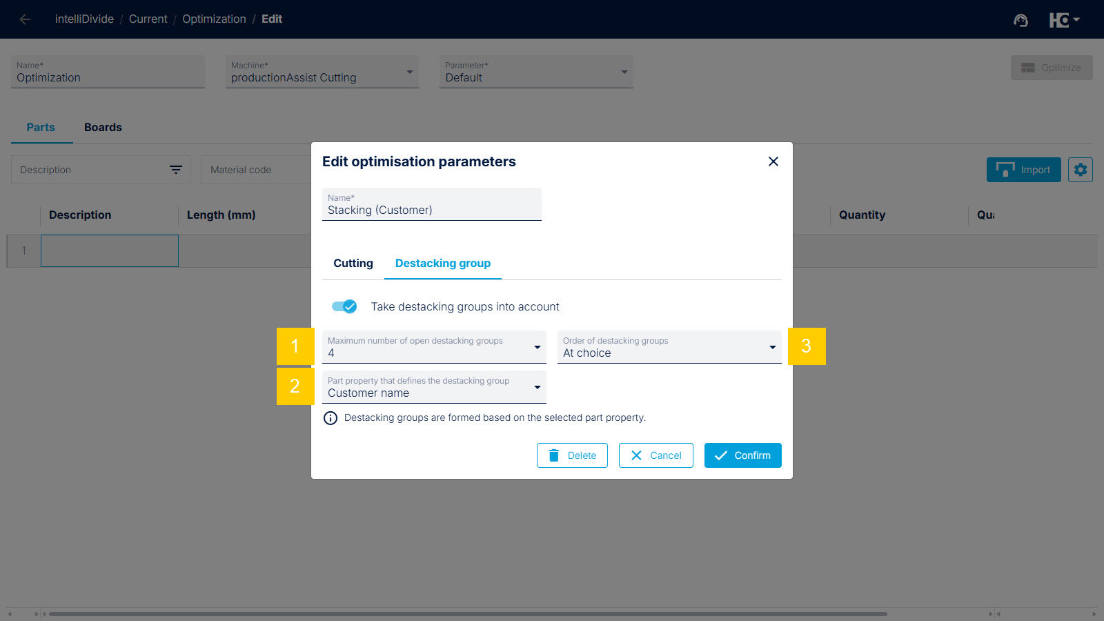Click the horizontal scrollbar at bottom
Viewport: 1104px width, 621px height.
tap(468, 613)
